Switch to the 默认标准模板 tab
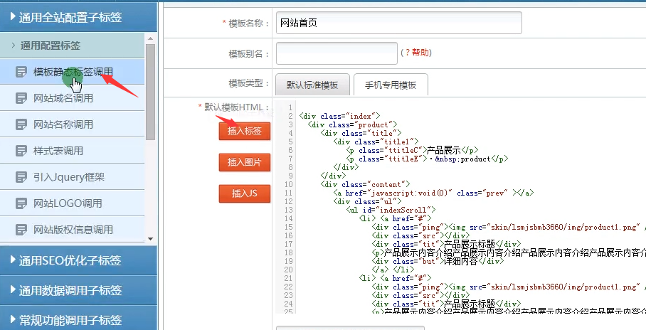The height and width of the screenshot is (330, 646). [x=312, y=85]
